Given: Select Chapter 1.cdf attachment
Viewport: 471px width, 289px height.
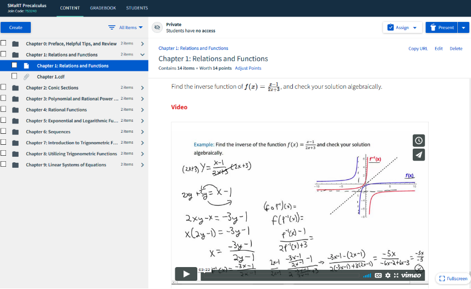Looking at the screenshot, I should click(51, 77).
